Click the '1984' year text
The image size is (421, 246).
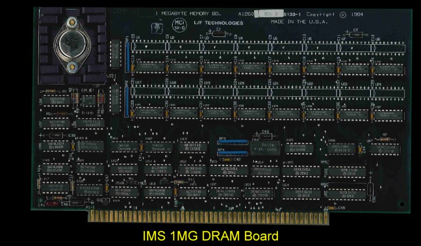[357, 15]
